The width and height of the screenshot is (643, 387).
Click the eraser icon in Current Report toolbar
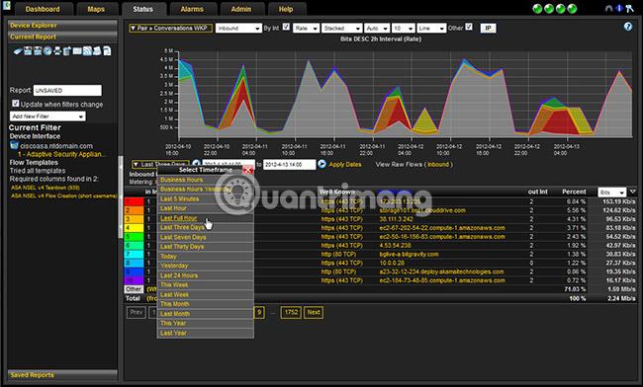click(18, 51)
